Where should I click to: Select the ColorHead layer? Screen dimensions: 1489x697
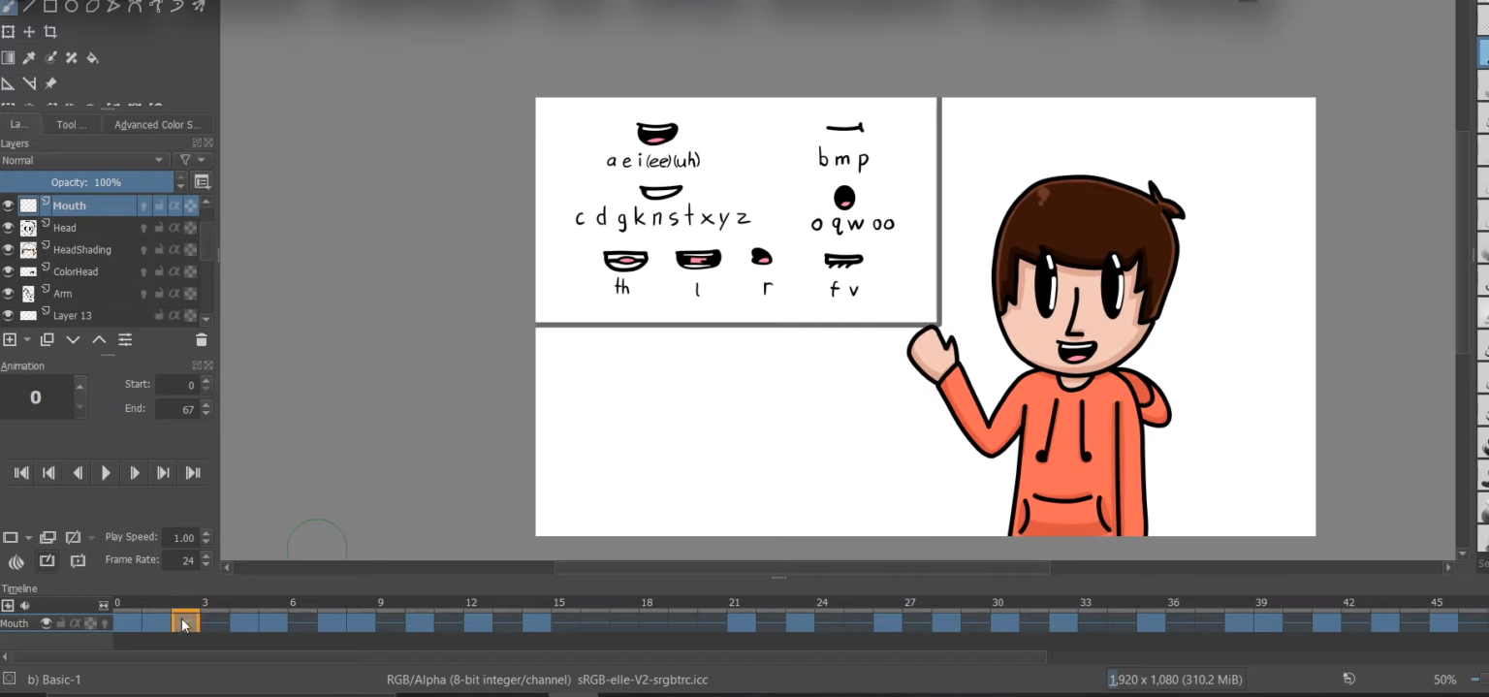click(76, 272)
